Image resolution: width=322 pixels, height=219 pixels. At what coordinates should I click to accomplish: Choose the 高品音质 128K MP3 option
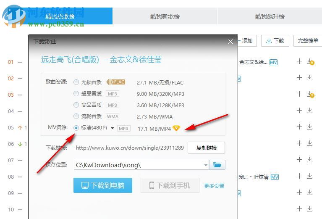click(x=76, y=105)
